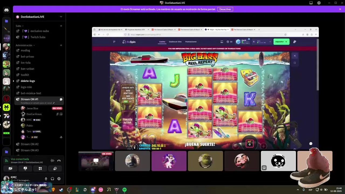Screen dimensions: 345x194
Task: Click the slot game info 'i' button
Action: [x=134, y=147]
